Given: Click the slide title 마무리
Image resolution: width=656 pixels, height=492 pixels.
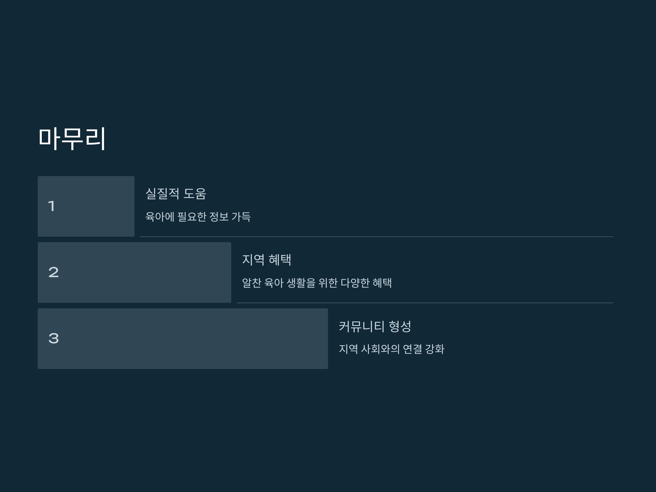Looking at the screenshot, I should [72, 139].
